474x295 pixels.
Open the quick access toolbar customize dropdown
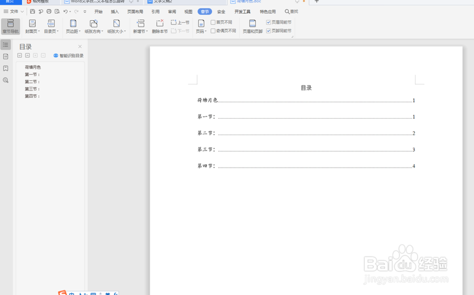(x=85, y=11)
